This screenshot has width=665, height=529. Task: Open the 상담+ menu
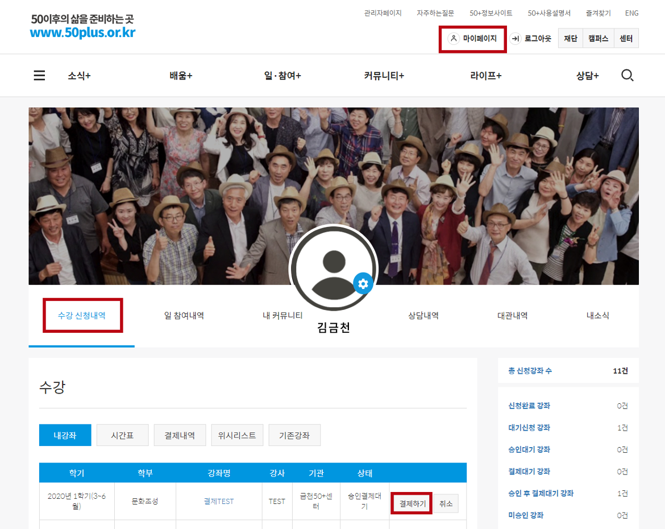pos(587,76)
